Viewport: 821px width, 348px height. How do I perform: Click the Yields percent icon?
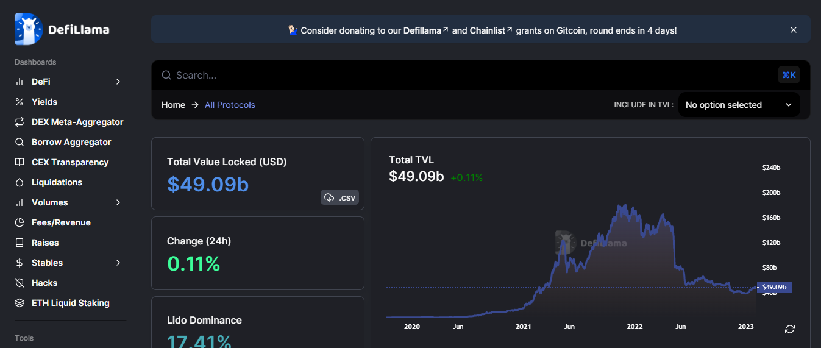20,102
